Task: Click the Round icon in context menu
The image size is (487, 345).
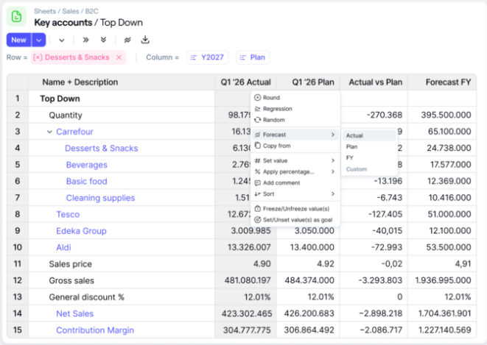Action: [257, 98]
